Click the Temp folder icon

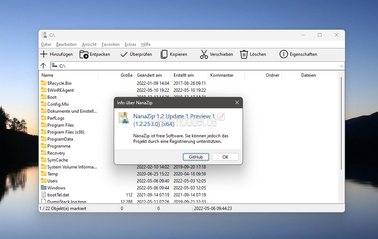point(44,174)
